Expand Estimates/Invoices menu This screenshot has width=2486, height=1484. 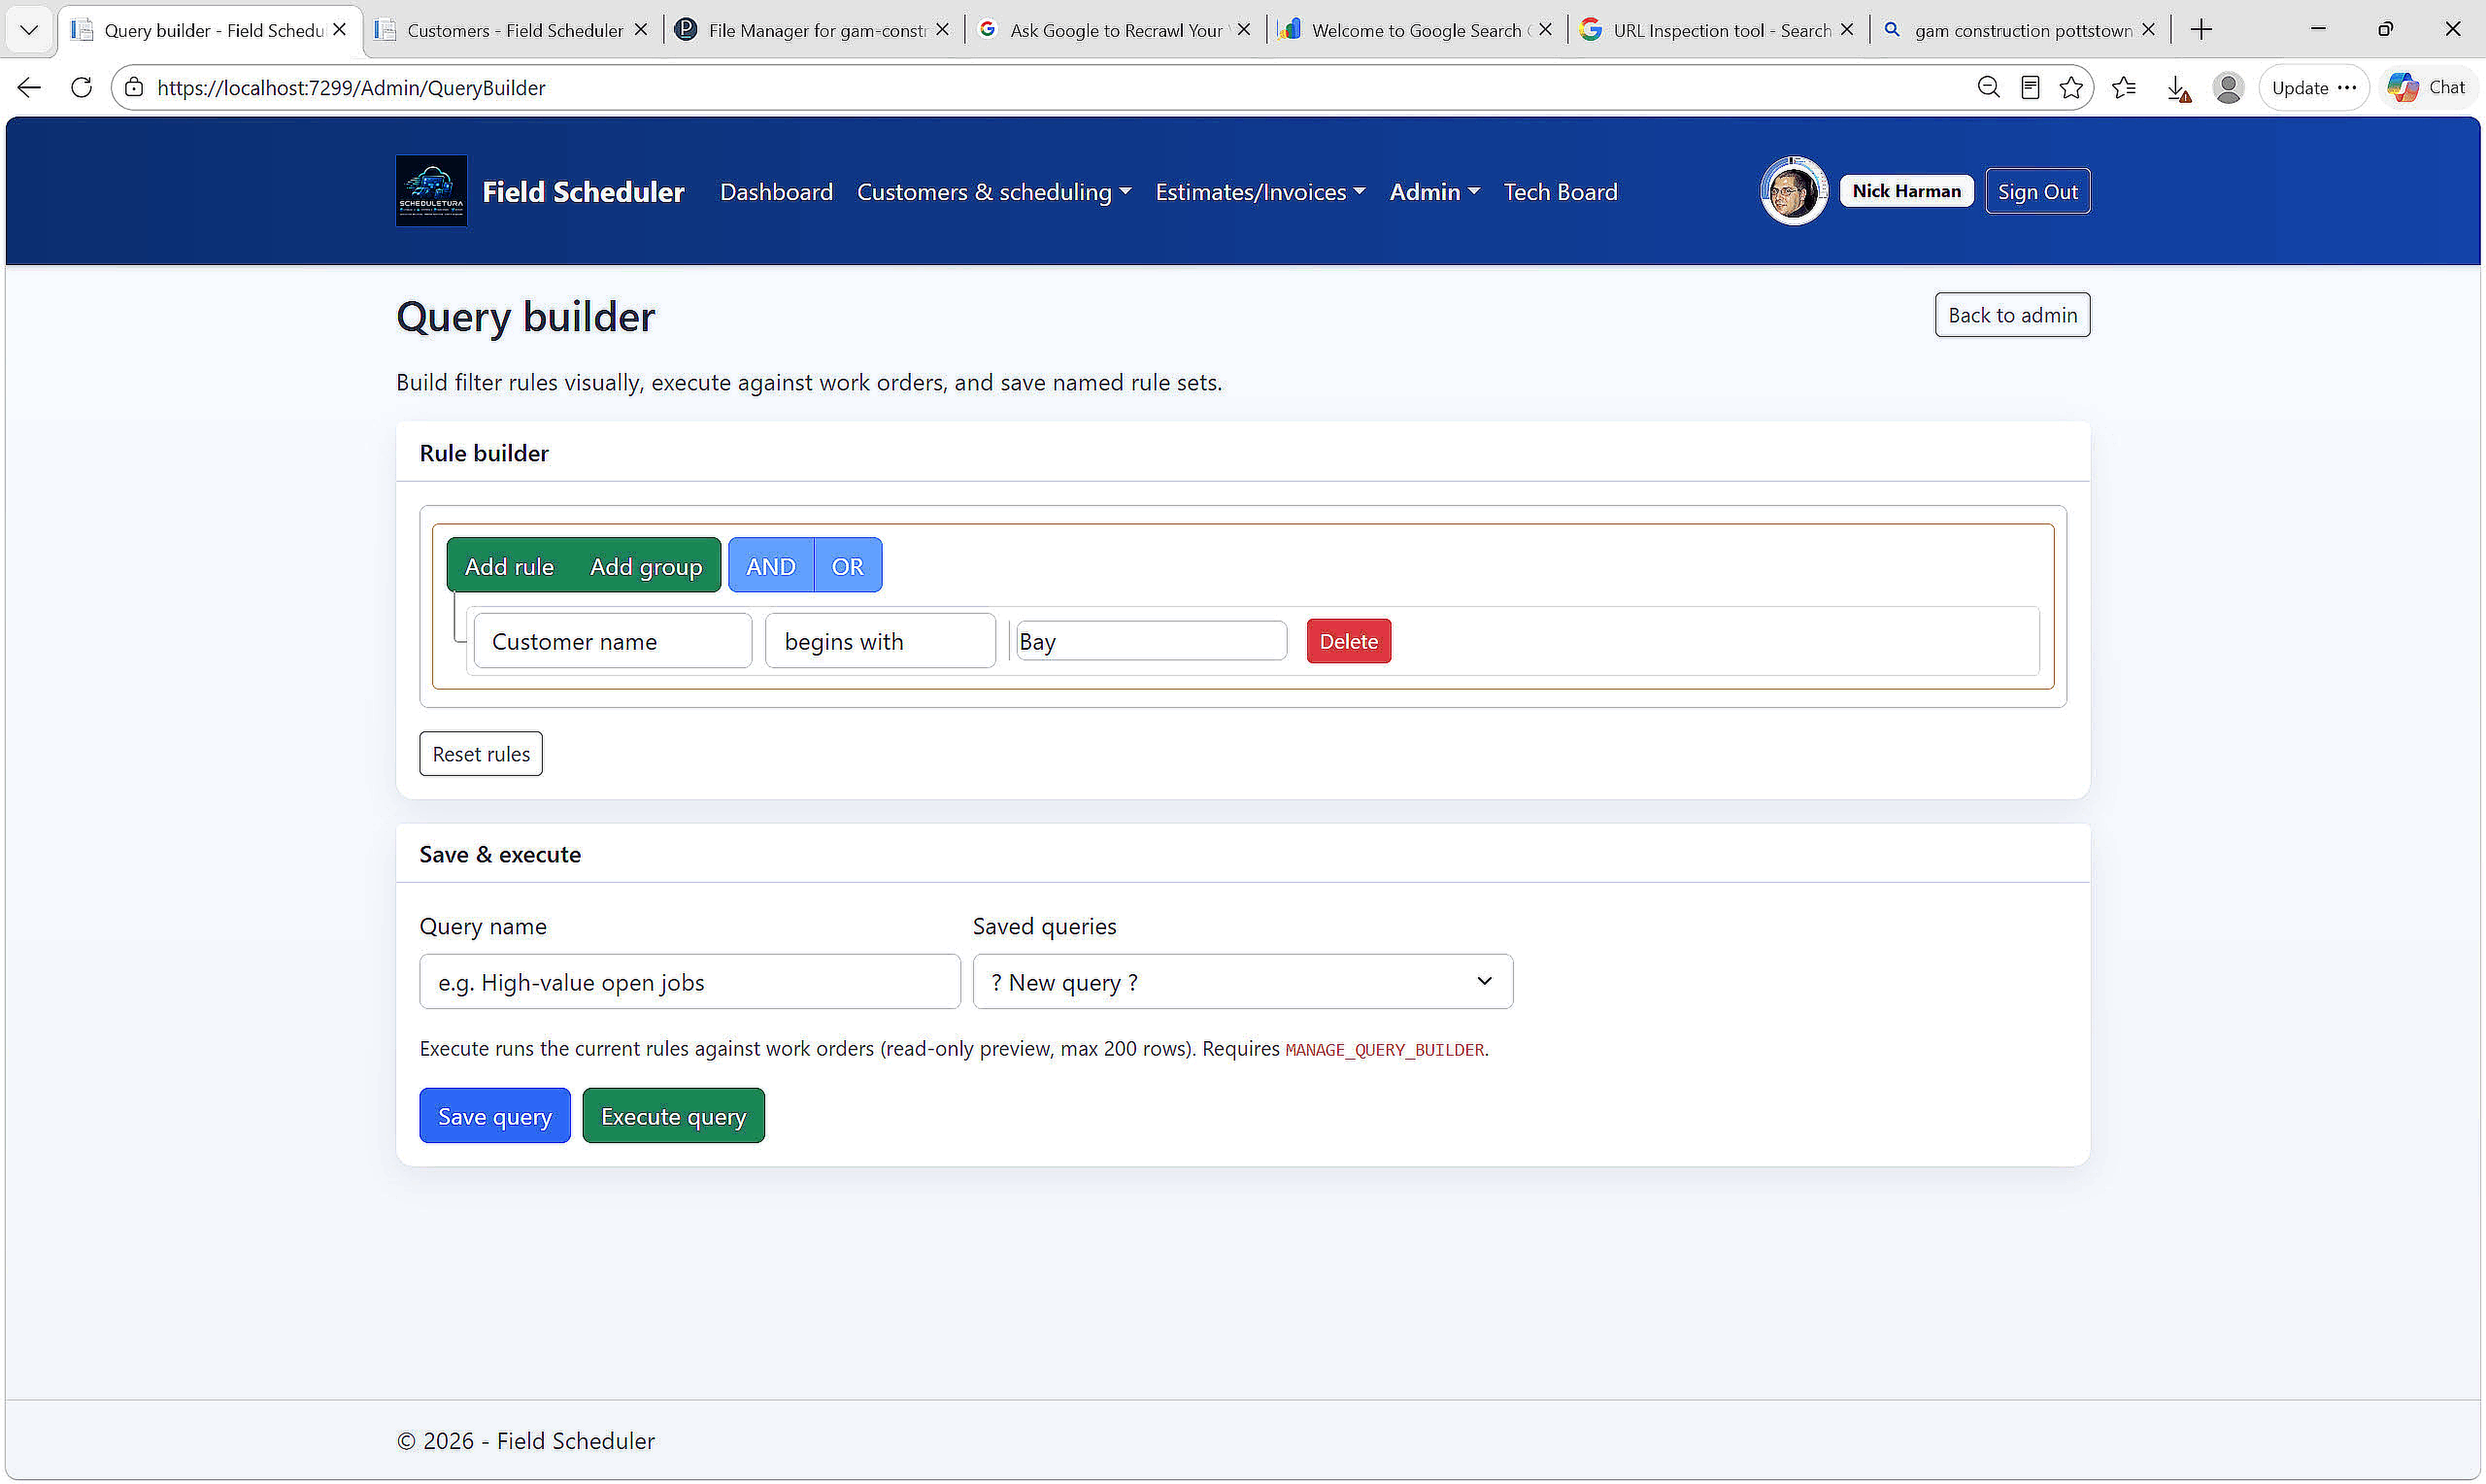click(x=1260, y=192)
